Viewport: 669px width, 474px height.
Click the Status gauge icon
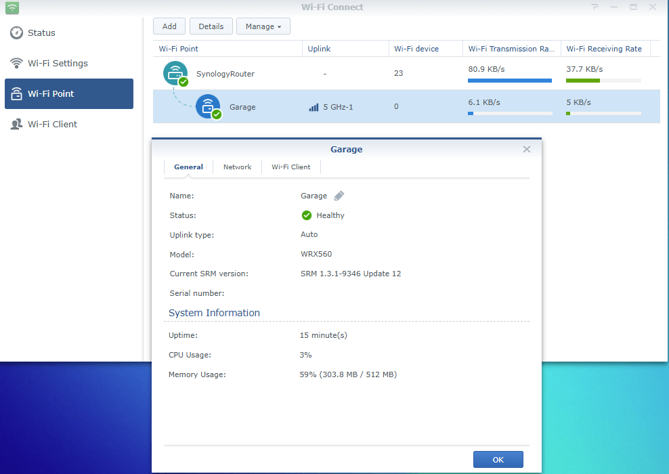tap(16, 33)
